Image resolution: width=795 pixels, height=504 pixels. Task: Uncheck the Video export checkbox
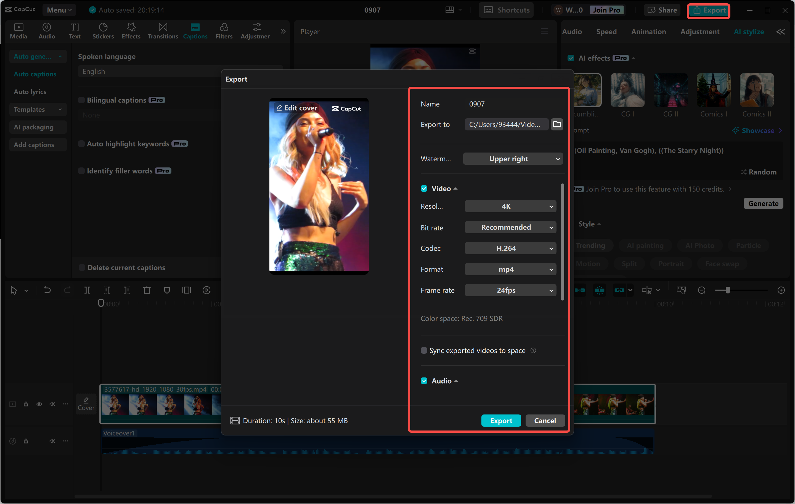click(424, 188)
